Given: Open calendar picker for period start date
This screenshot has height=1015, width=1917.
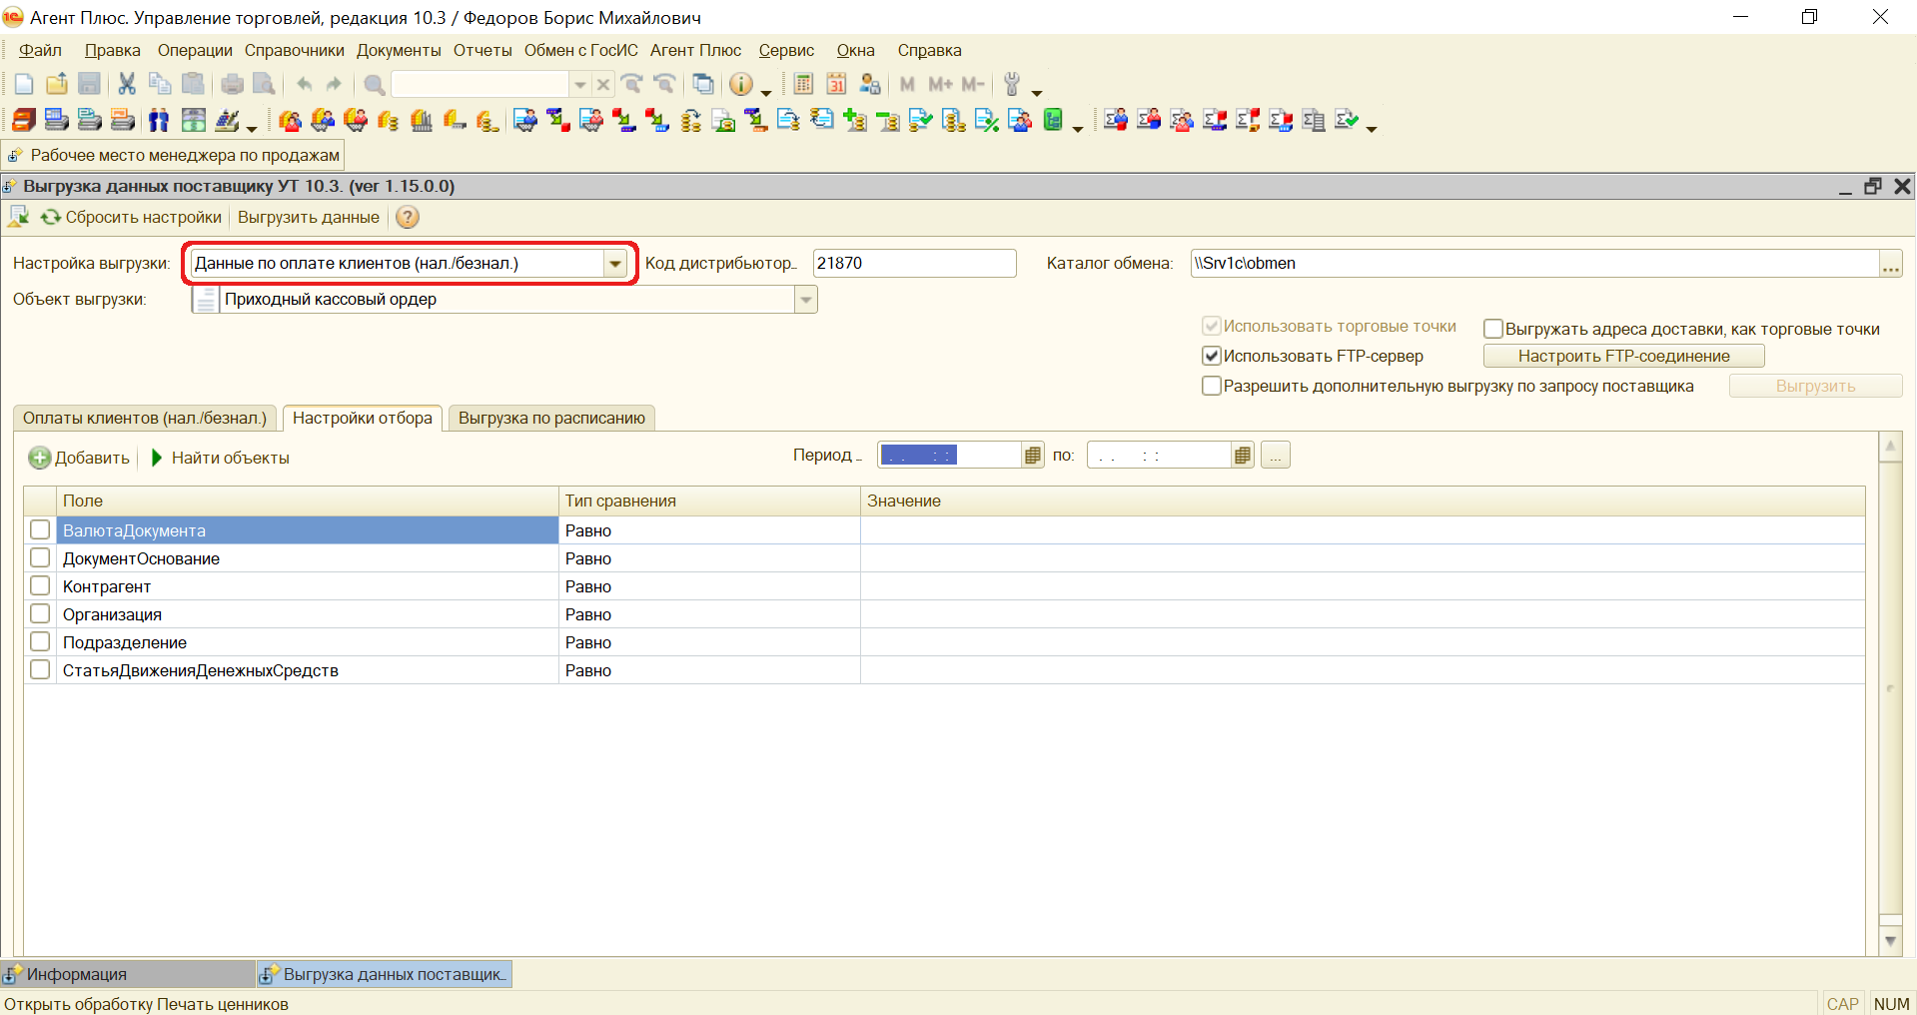Looking at the screenshot, I should [1033, 456].
